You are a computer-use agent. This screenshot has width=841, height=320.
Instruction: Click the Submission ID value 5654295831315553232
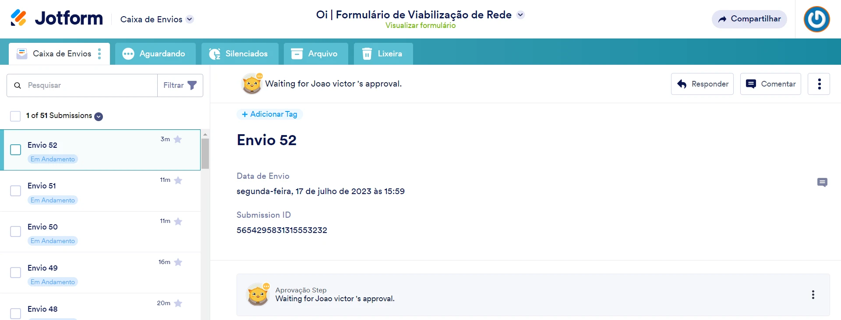click(282, 230)
